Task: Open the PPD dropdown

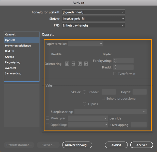Action: 93,25
